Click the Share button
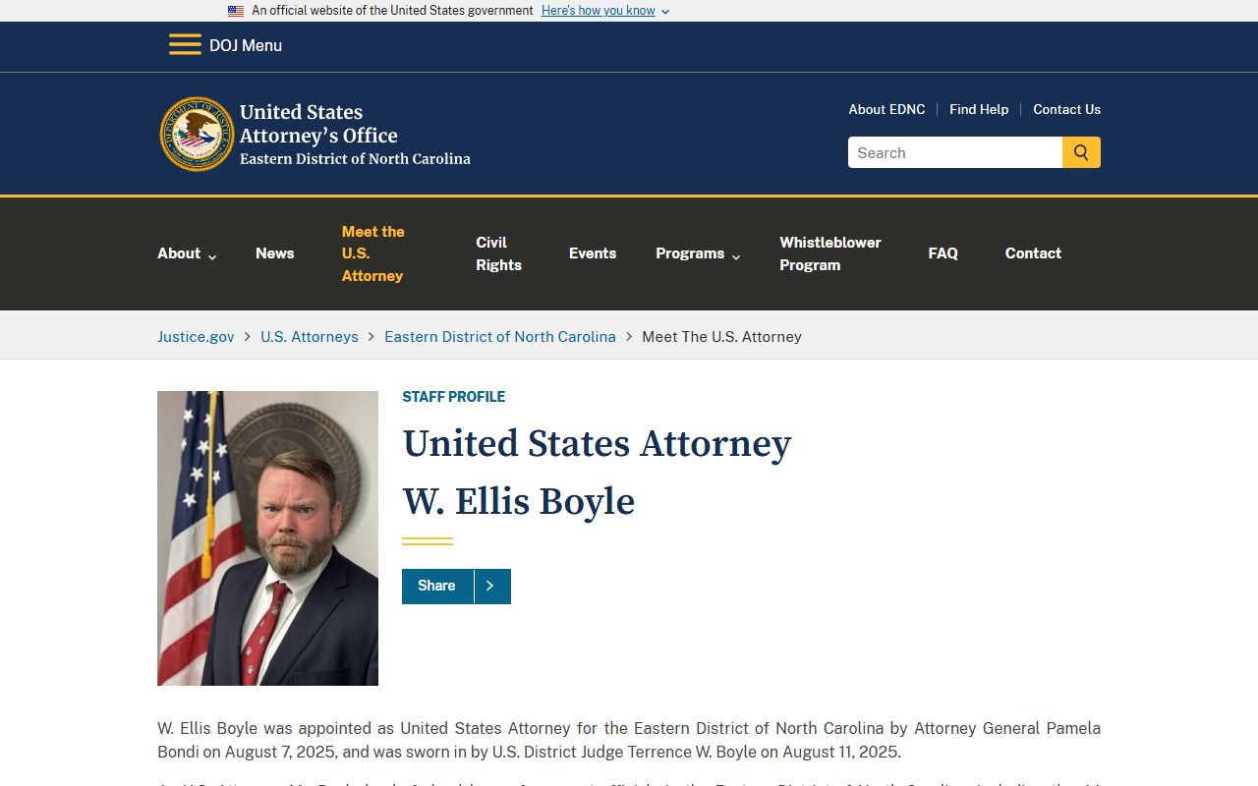Viewport: 1258px width, 786px height. click(437, 587)
